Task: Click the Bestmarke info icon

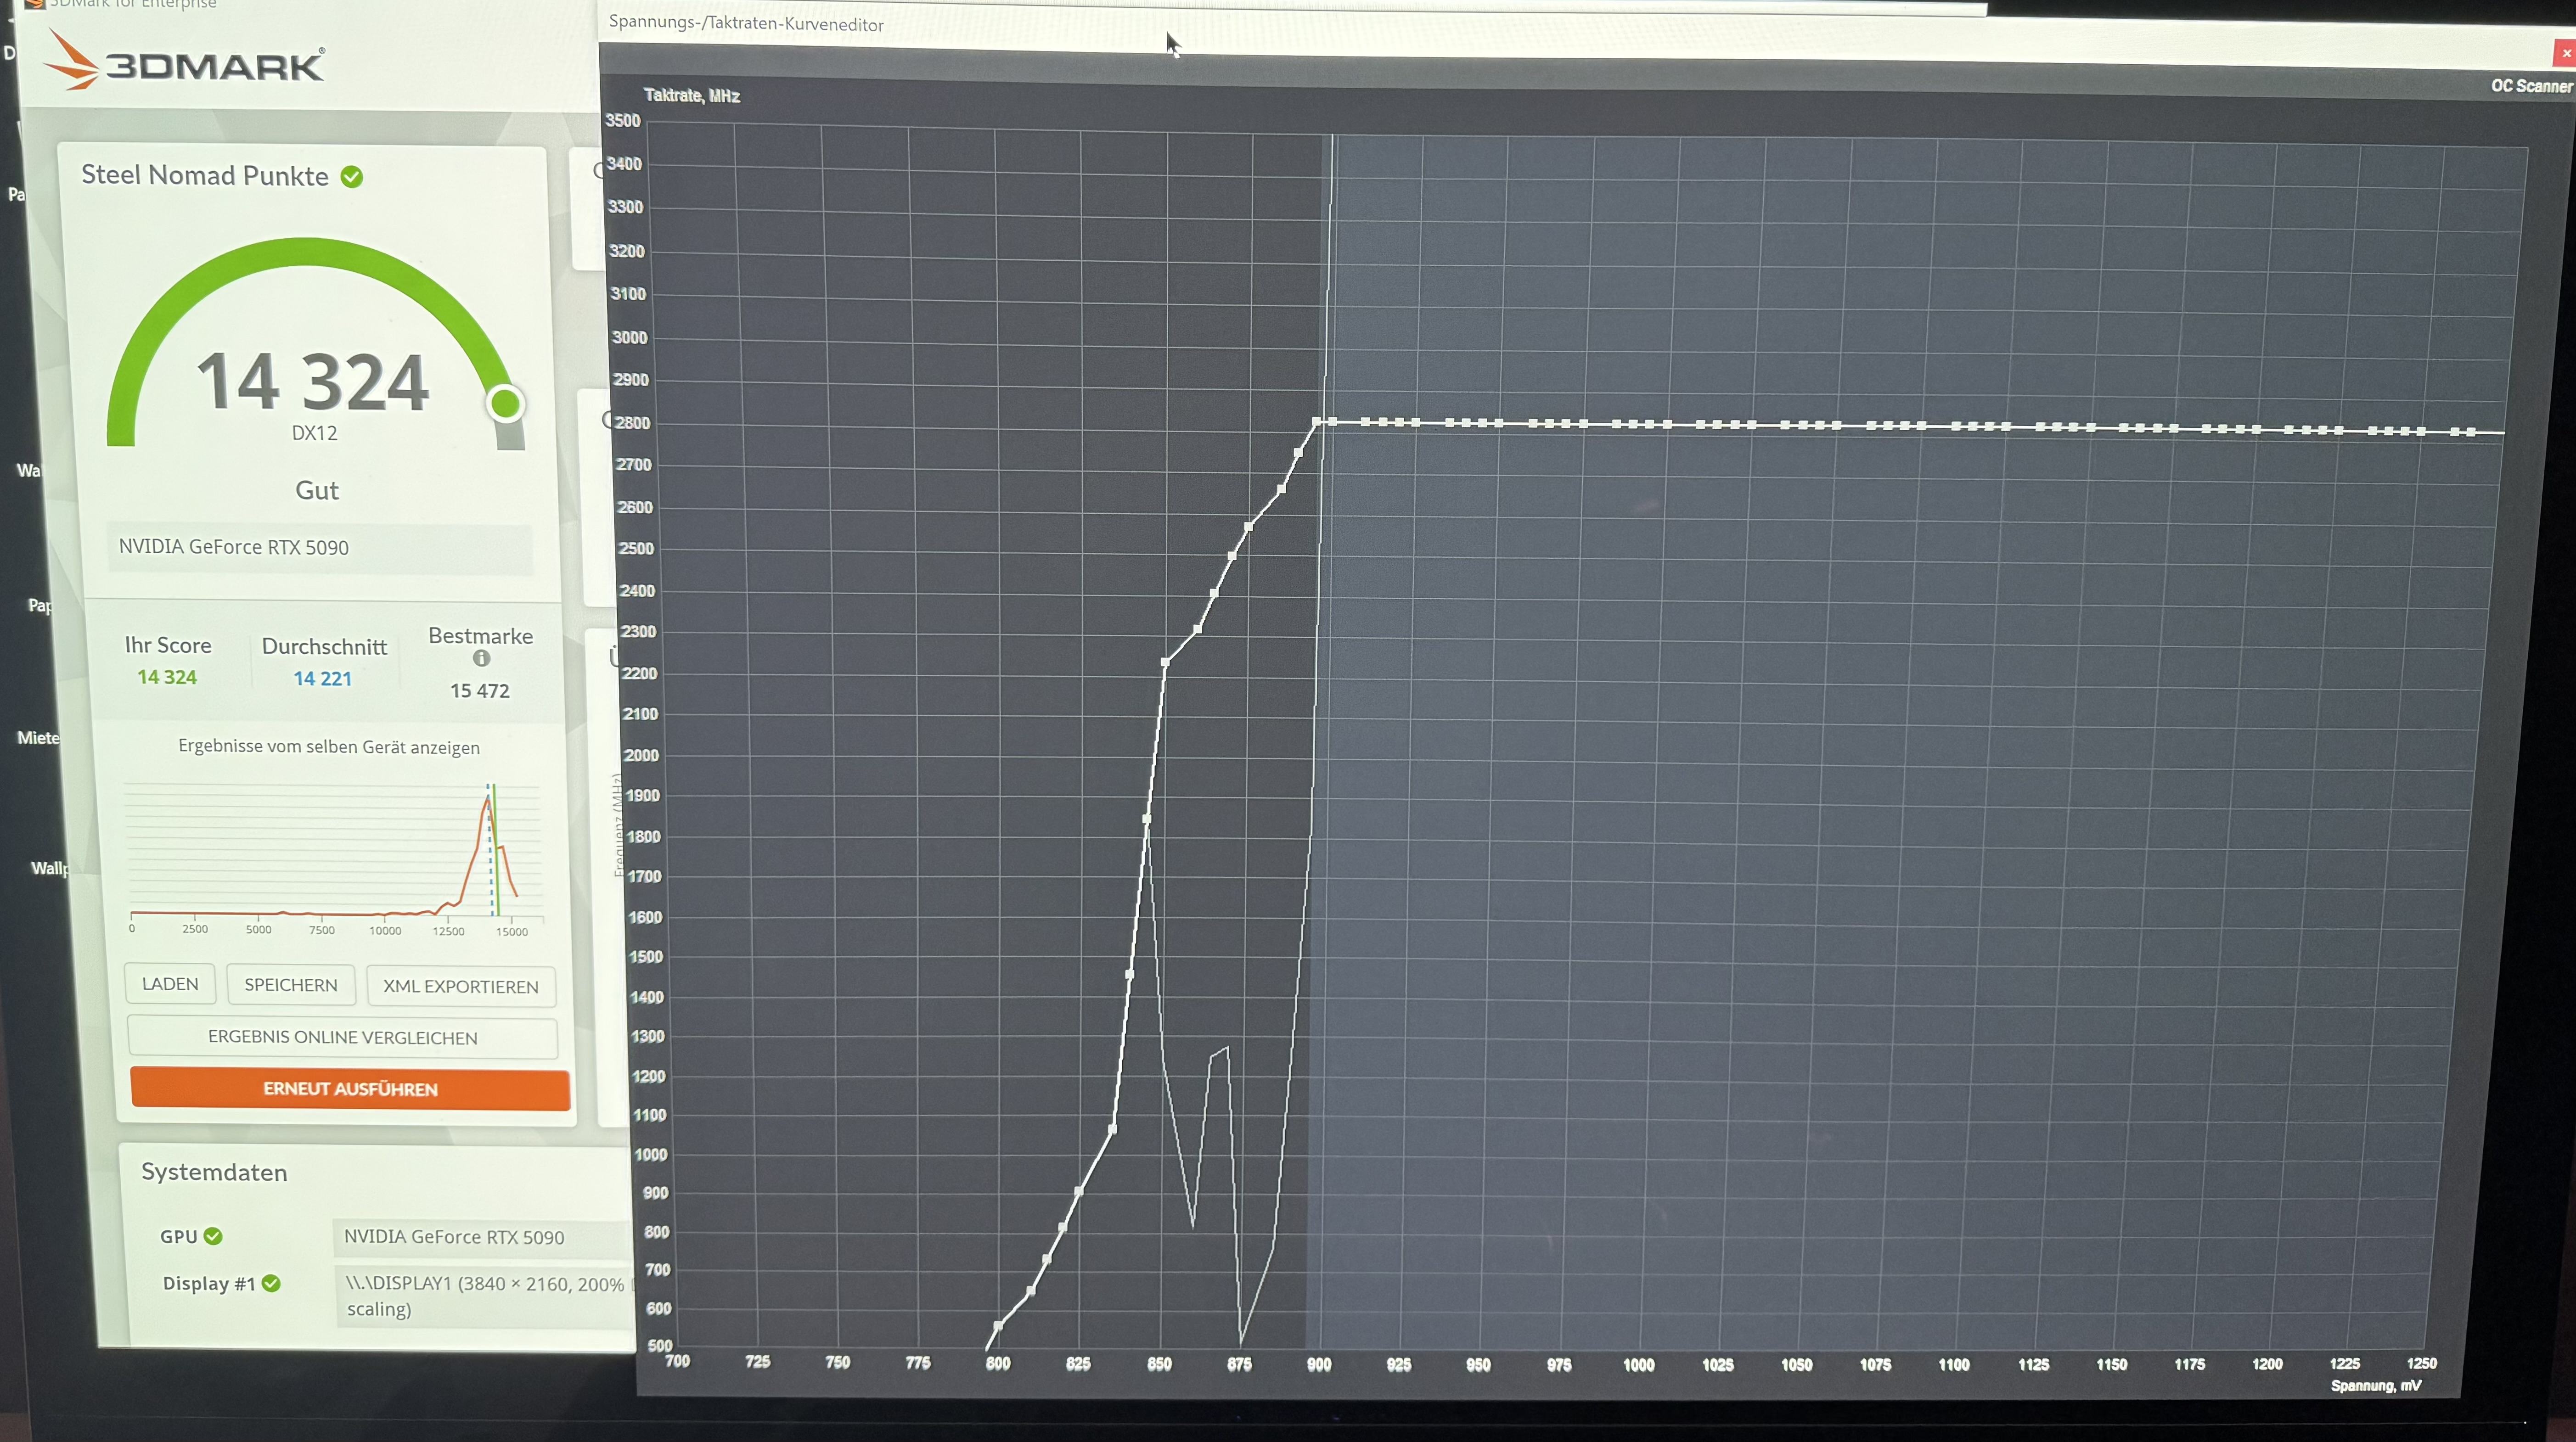Action: [x=481, y=658]
